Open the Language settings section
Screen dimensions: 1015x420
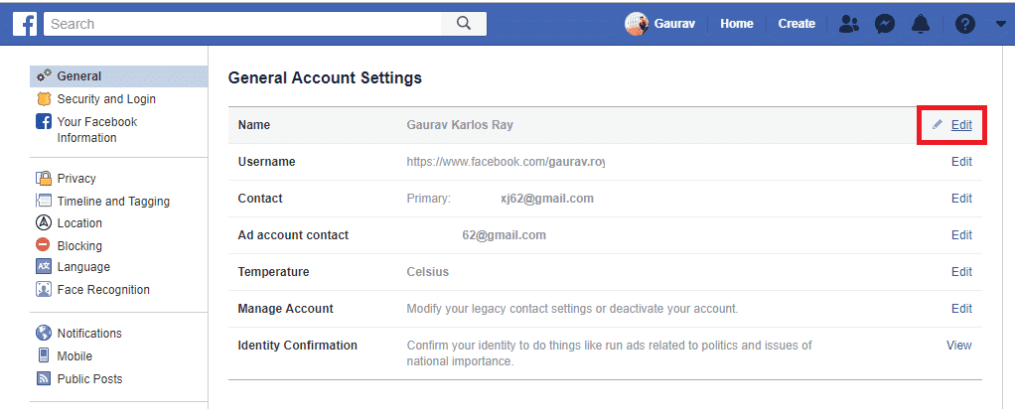point(83,267)
